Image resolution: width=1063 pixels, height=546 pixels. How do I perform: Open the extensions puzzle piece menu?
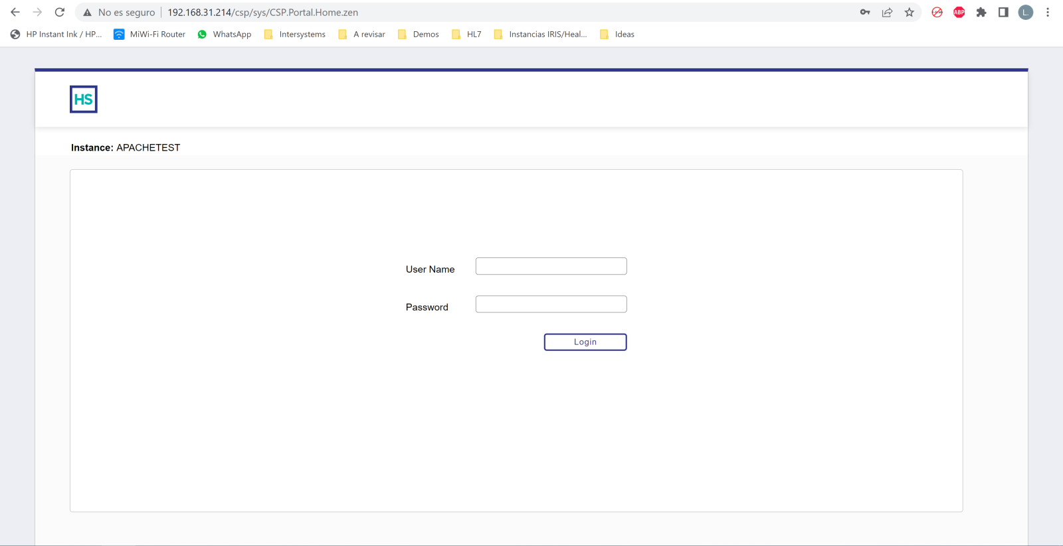point(981,12)
